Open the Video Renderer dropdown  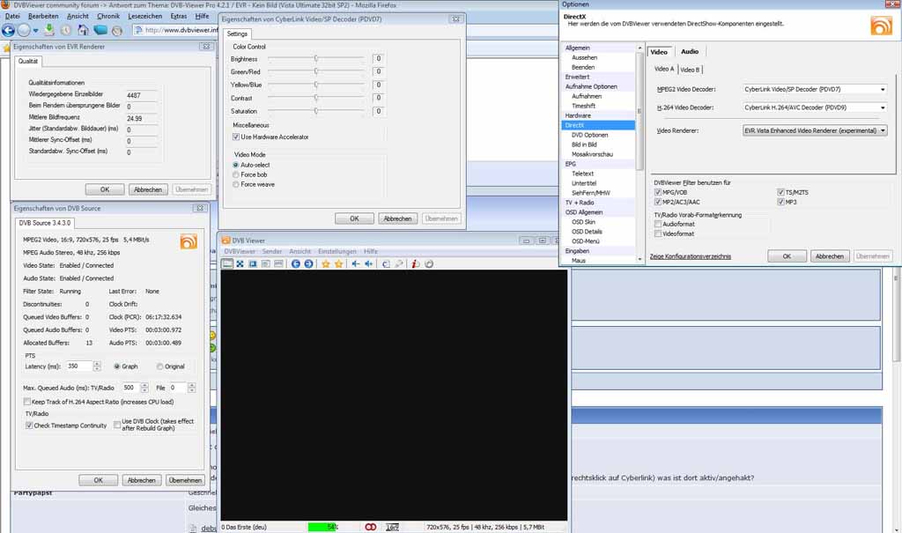tap(883, 130)
